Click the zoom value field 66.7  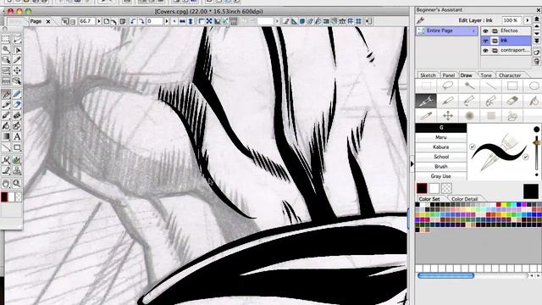[87, 21]
